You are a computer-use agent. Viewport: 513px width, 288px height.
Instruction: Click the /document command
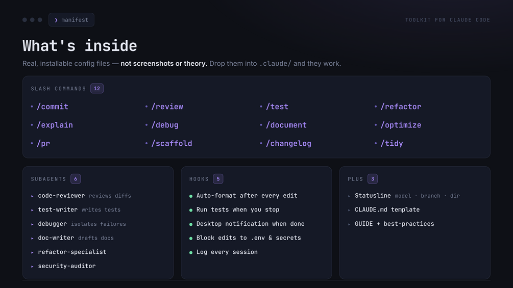[x=286, y=125]
